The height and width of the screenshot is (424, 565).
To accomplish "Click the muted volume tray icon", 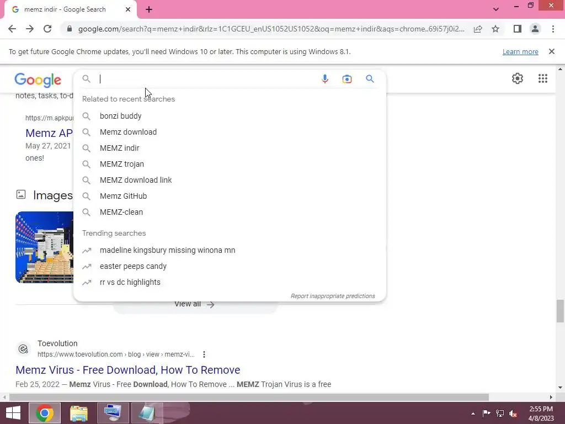I will click(513, 414).
